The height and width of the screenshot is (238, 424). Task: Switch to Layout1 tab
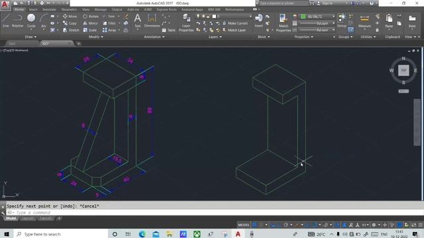[28, 218]
